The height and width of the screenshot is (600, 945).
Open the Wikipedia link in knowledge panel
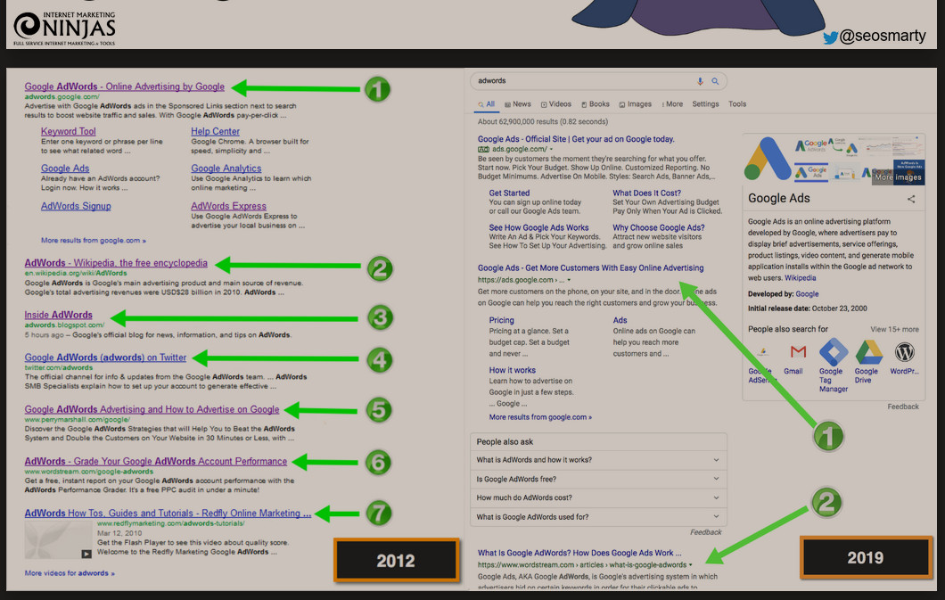(801, 278)
